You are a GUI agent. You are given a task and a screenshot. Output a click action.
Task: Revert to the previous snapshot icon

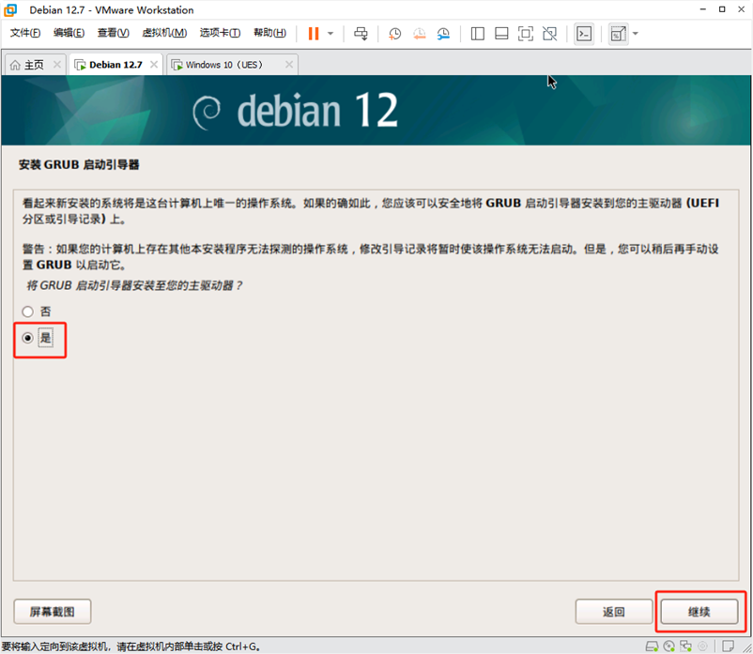(x=420, y=34)
